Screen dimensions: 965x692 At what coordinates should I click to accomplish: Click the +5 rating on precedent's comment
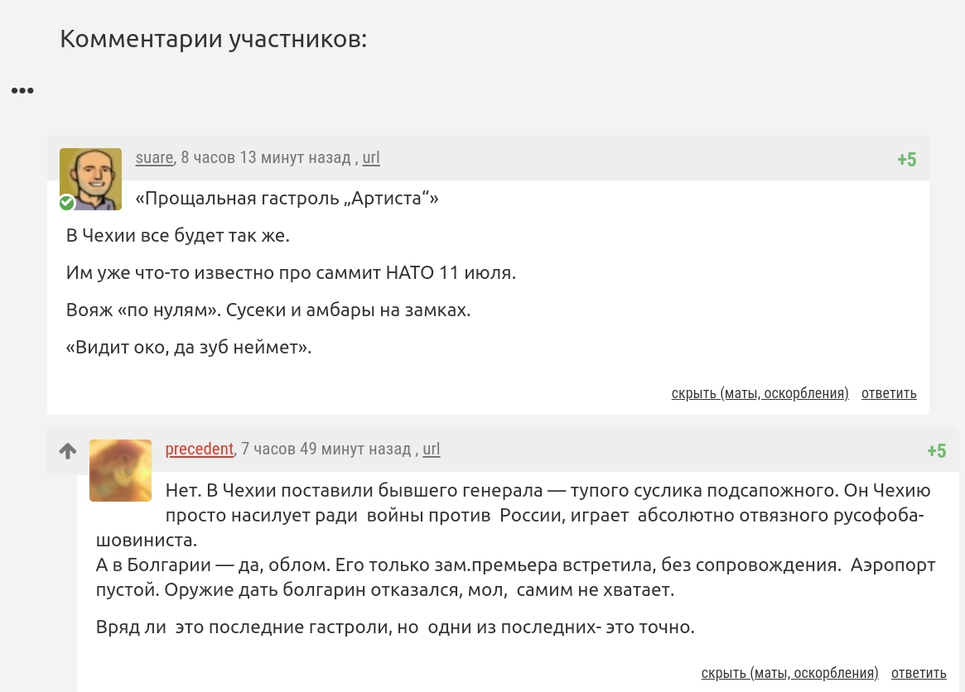tap(937, 451)
